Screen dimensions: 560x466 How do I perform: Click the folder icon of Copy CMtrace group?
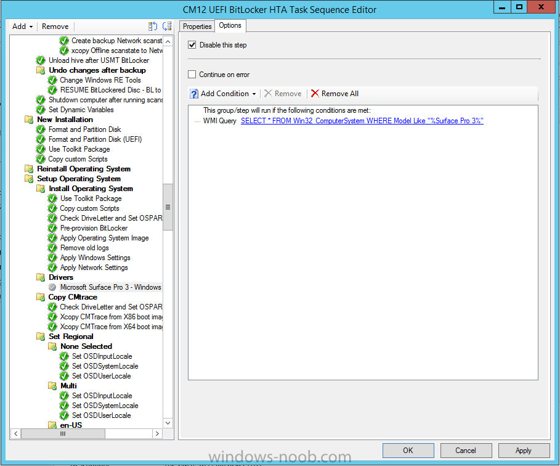click(41, 297)
